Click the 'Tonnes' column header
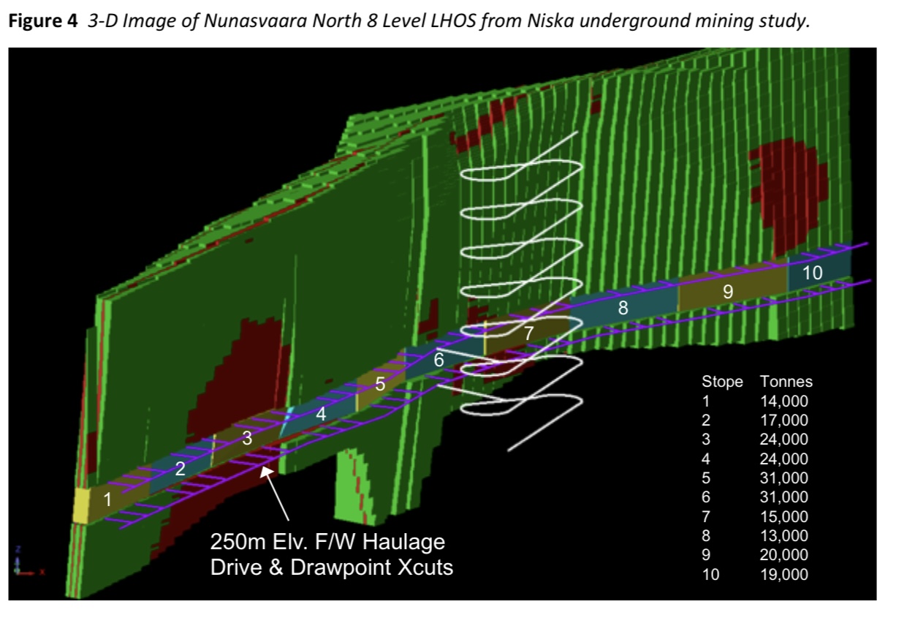This screenshot has height=634, width=907. (786, 382)
